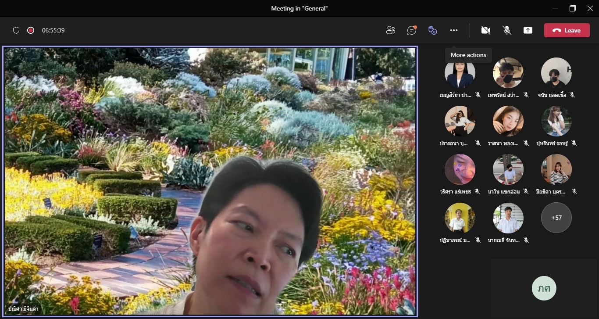
Task: Open the share content tray
Action: coord(528,30)
